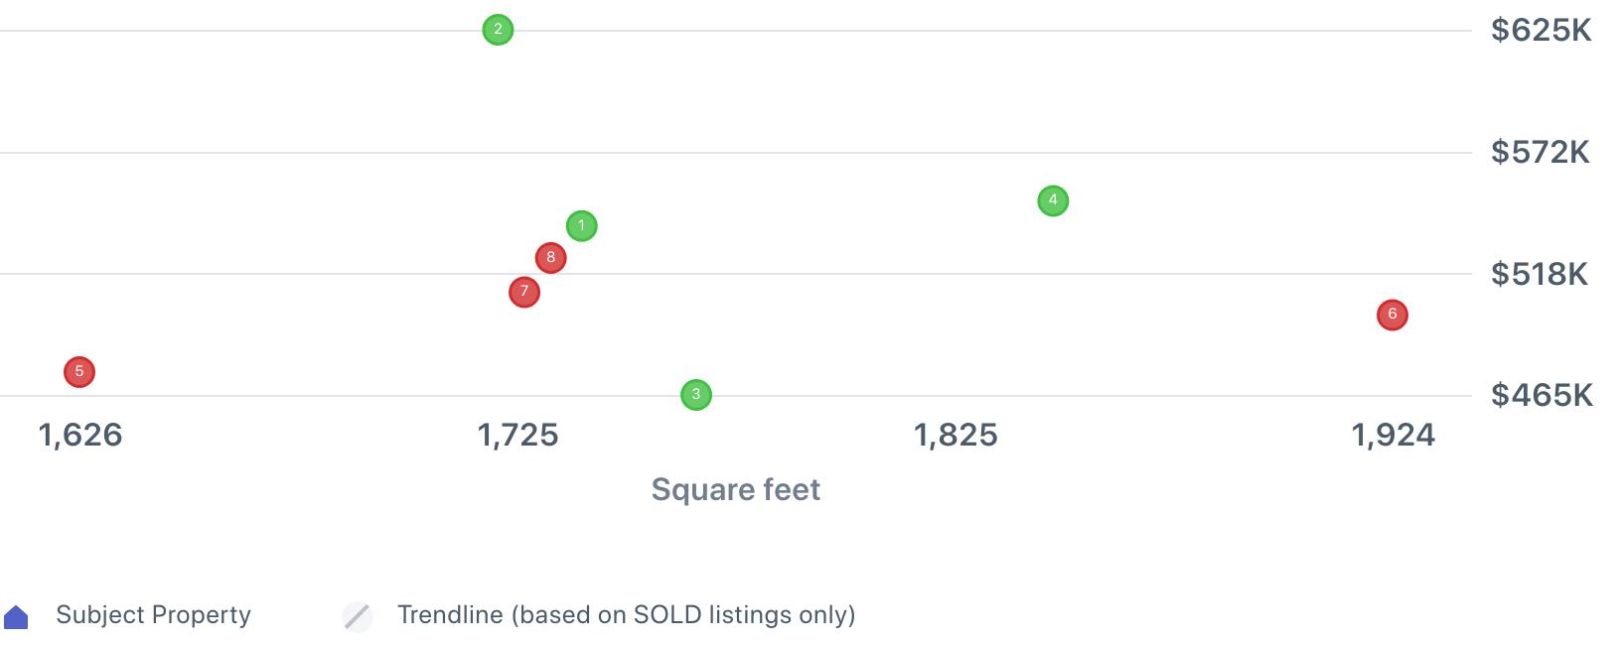Click green data point number 2
The height and width of the screenshot is (645, 1621).
(498, 30)
